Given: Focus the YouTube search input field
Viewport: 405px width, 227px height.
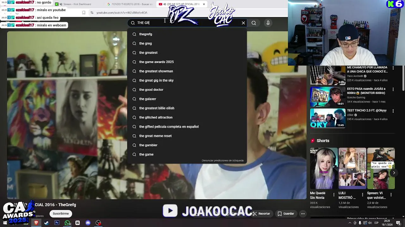Looking at the screenshot, I should [187, 23].
